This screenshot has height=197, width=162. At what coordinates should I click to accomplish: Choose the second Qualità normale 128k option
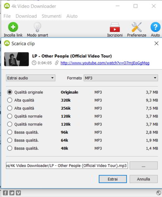10,124
